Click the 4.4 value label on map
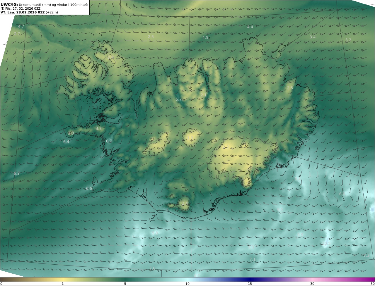This screenshot has height=286, width=375. click(250, 27)
